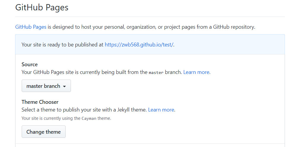Click the Change theme button
Image resolution: width=290 pixels, height=147 pixels.
pyautogui.click(x=44, y=132)
